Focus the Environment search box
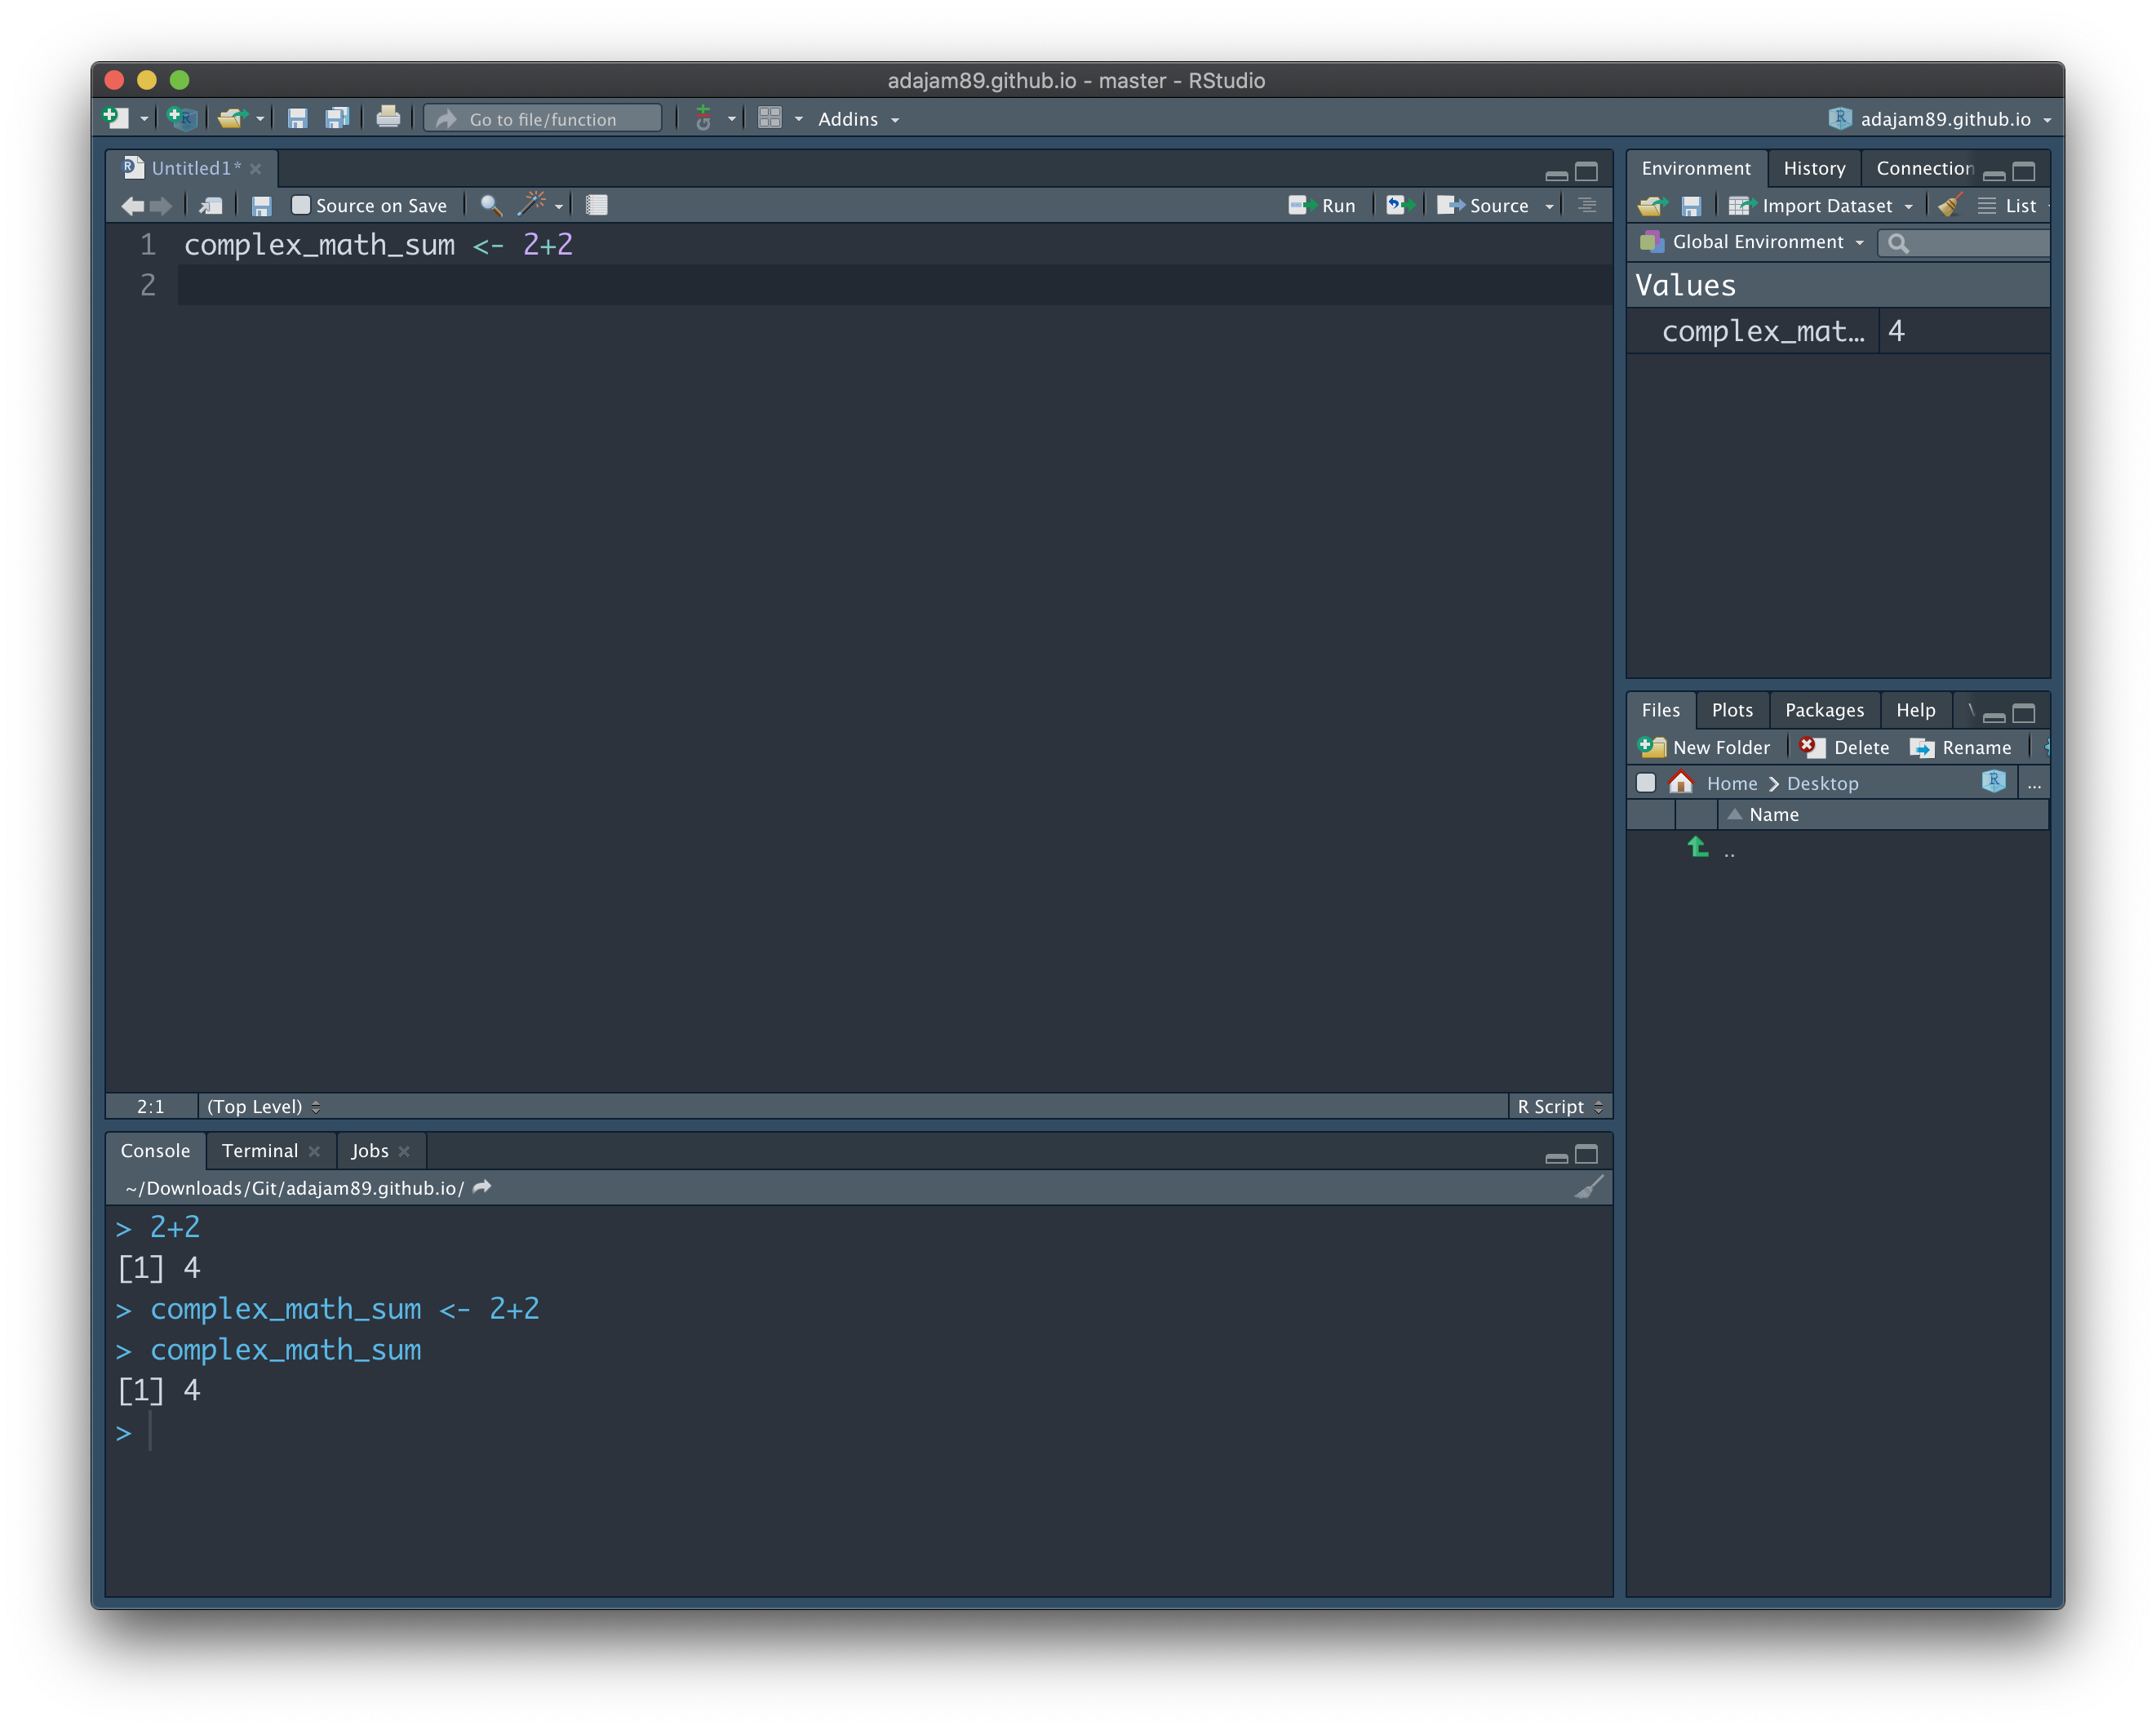2156x1730 pixels. (x=1963, y=243)
